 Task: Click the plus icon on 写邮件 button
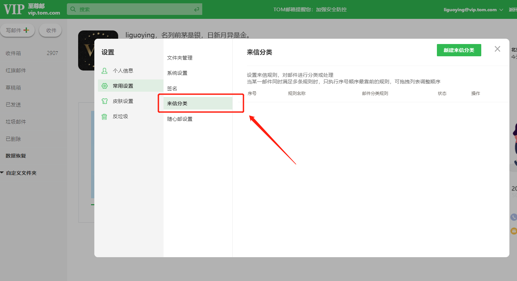tap(27, 30)
